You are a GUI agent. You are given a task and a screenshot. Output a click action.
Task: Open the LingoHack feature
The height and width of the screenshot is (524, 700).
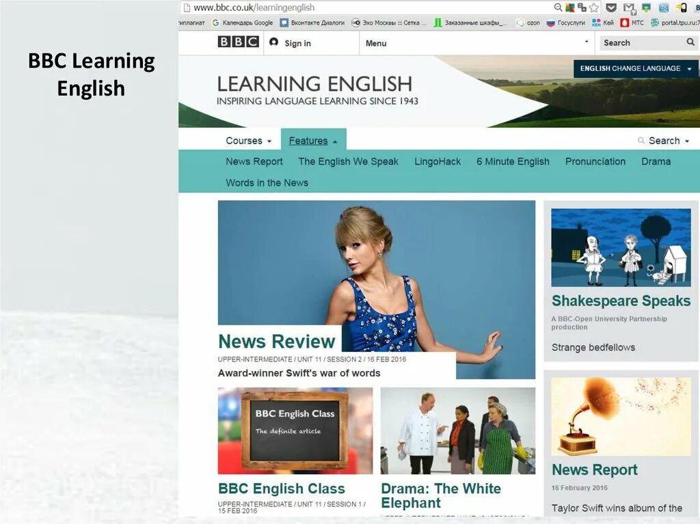(437, 162)
